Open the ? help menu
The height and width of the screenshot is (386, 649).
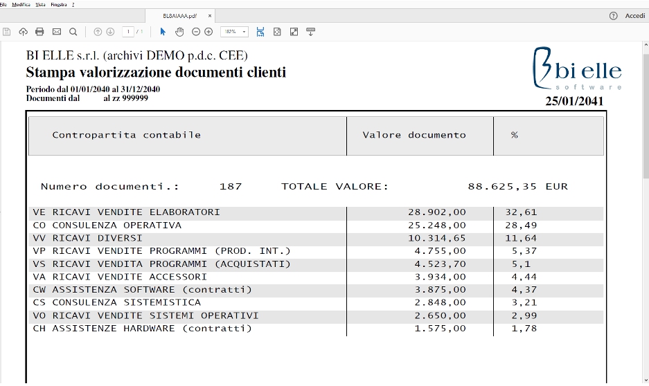[x=73, y=5]
